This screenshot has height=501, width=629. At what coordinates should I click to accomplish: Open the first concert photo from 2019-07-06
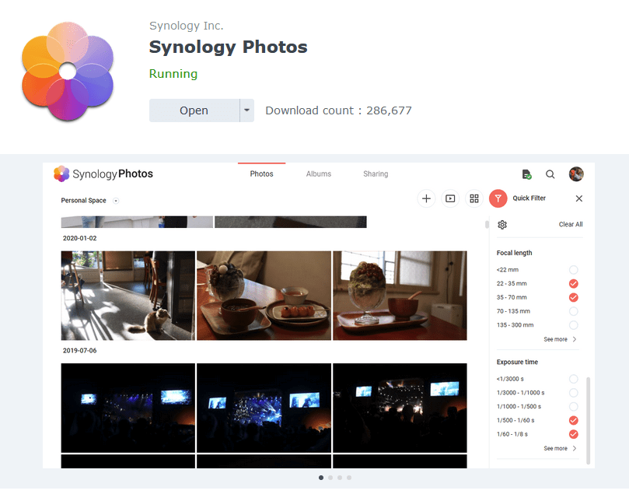tap(128, 408)
